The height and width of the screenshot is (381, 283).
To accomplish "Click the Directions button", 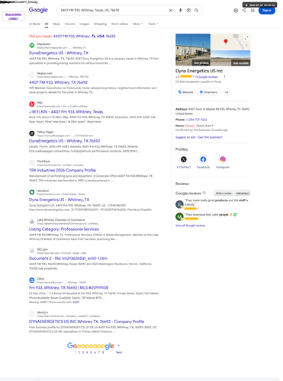I will 208,92.
